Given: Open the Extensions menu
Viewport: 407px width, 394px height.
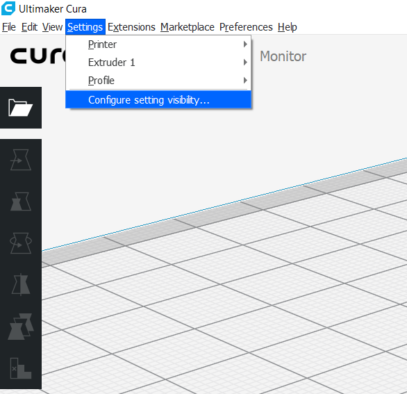Looking at the screenshot, I should (x=131, y=27).
